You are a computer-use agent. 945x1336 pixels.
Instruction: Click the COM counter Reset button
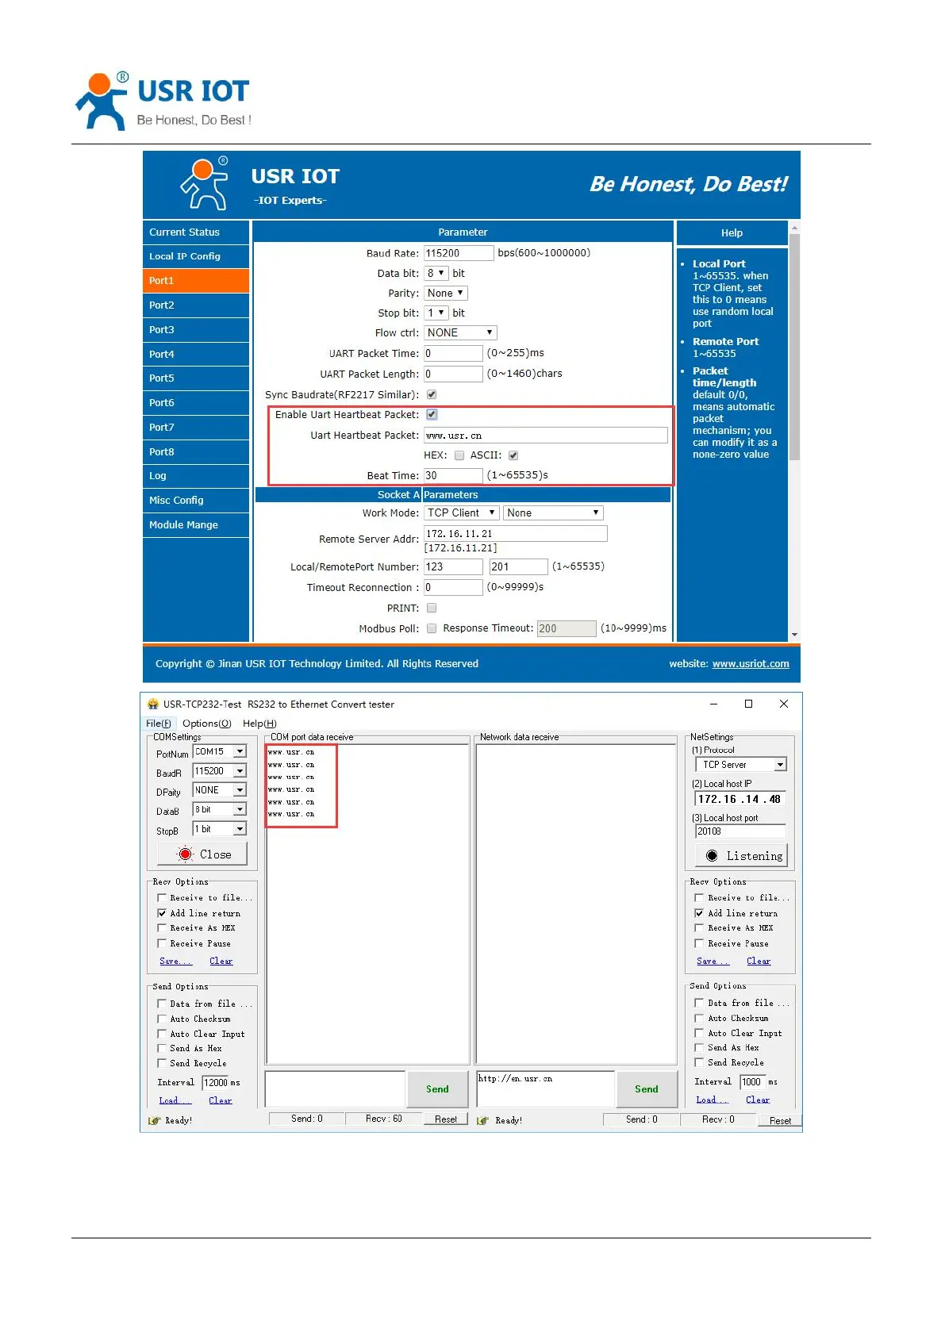pyautogui.click(x=446, y=1119)
